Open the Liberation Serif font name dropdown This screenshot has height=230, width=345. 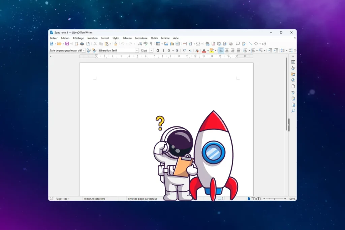(137, 50)
